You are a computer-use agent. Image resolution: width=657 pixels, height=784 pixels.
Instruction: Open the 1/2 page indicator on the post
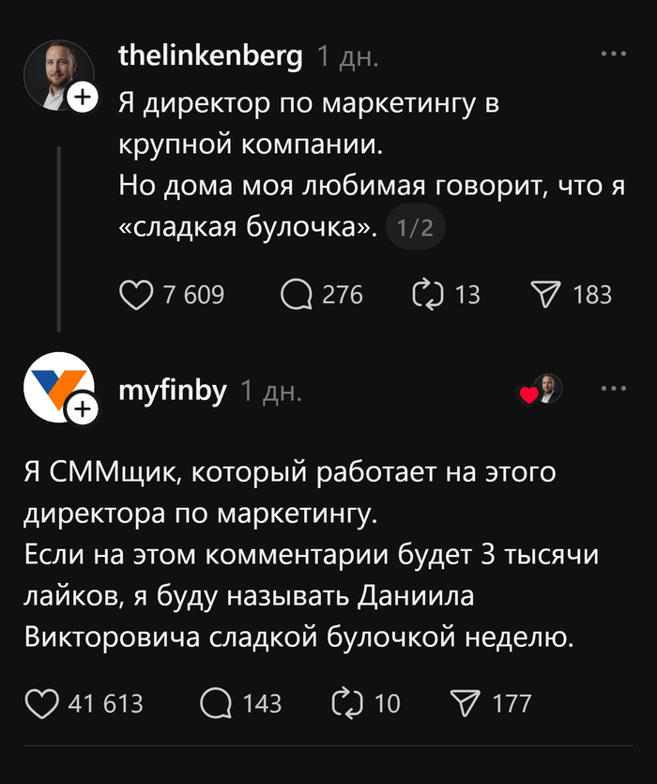coord(418,226)
